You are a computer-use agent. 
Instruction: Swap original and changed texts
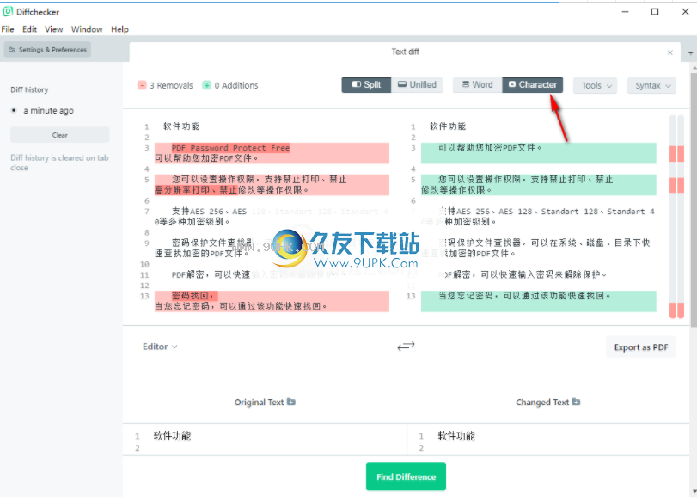[406, 346]
